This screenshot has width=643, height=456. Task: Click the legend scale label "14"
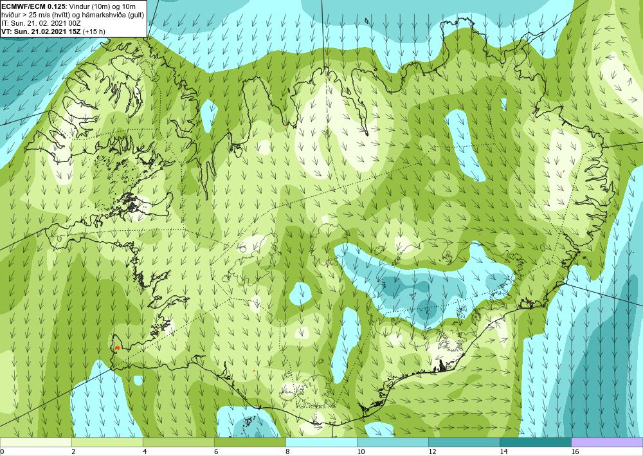coord(503,452)
